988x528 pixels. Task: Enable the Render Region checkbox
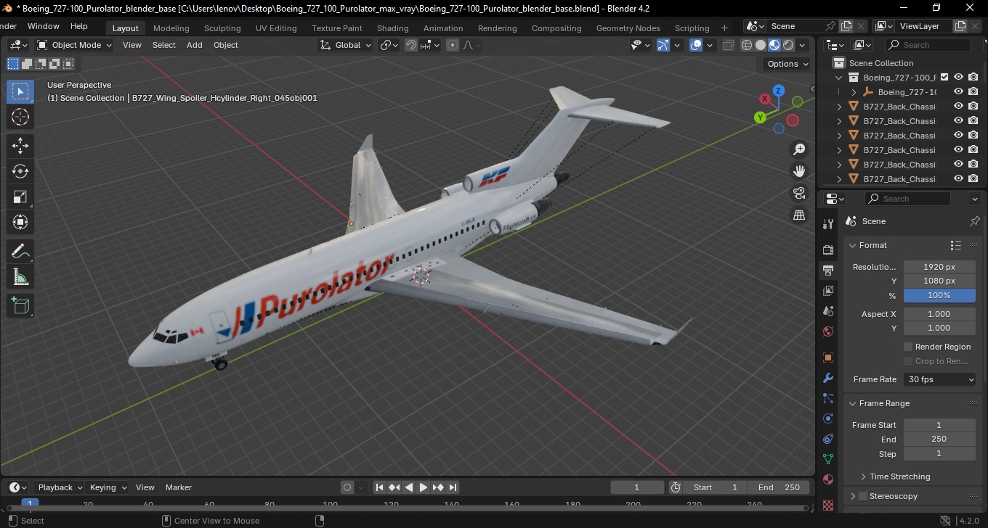click(908, 347)
